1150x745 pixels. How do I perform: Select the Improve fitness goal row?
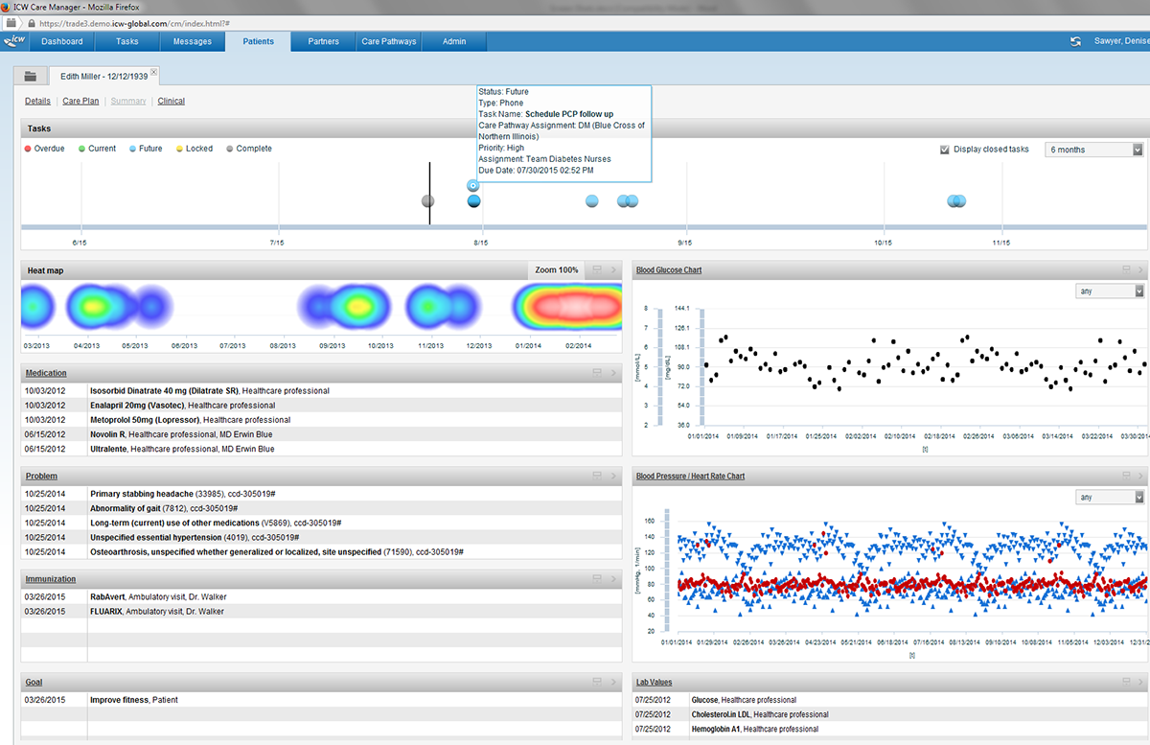(322, 700)
